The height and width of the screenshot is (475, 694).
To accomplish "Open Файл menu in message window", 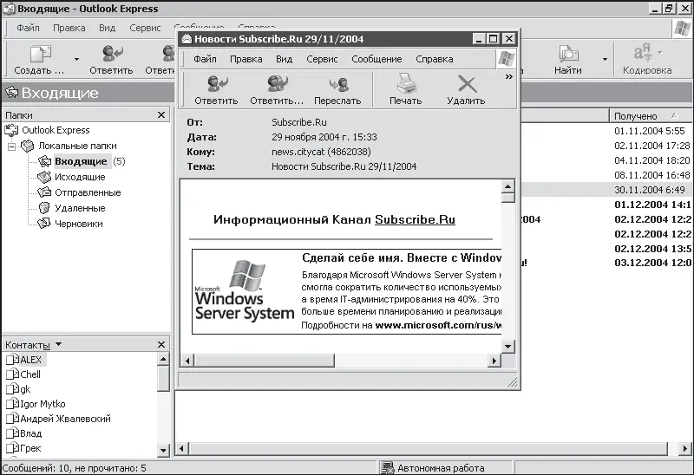I will point(205,59).
